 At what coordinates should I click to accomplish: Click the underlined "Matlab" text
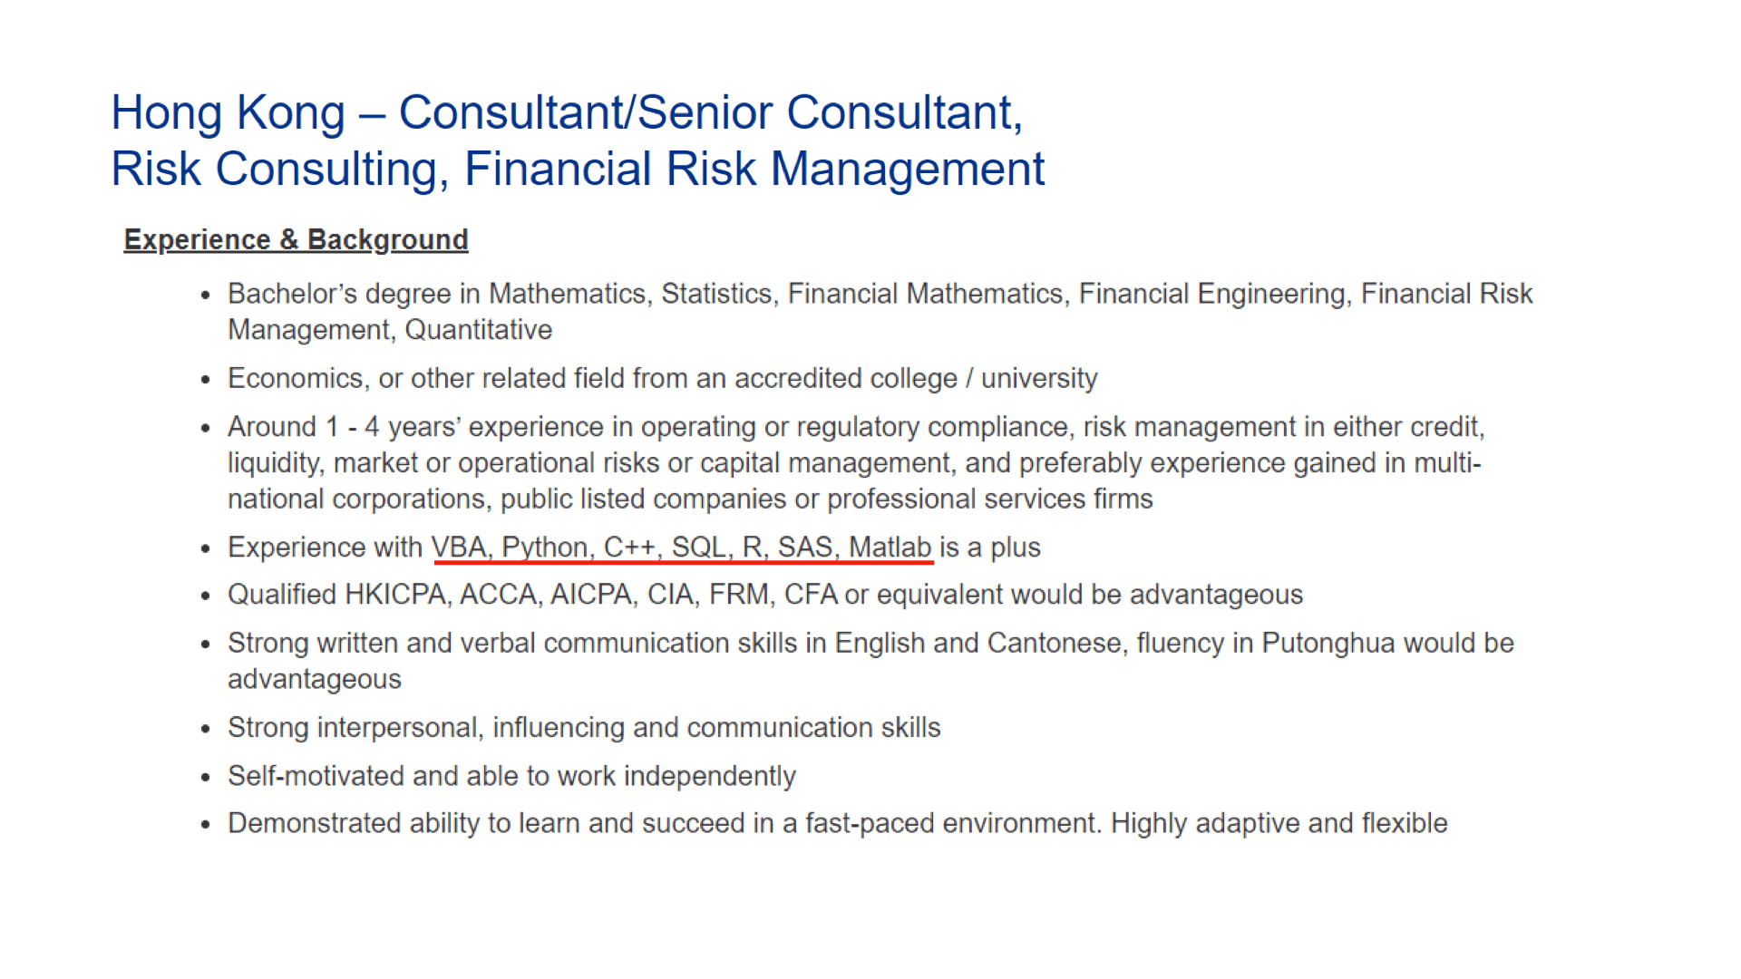(x=890, y=548)
